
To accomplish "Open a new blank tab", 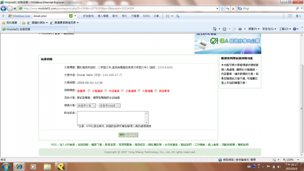I will pyautogui.click(x=71, y=29).
